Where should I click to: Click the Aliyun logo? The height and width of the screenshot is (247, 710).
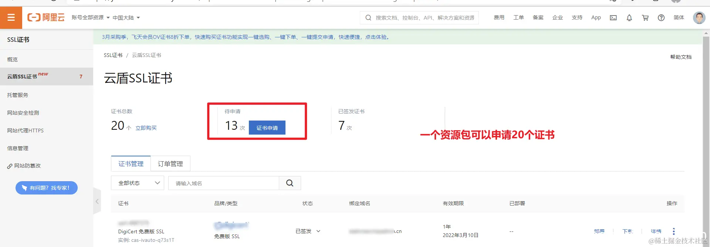click(46, 17)
